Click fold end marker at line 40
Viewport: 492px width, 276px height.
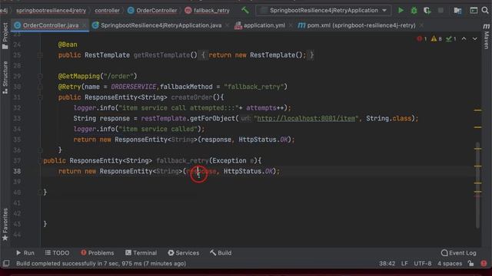click(x=40, y=192)
